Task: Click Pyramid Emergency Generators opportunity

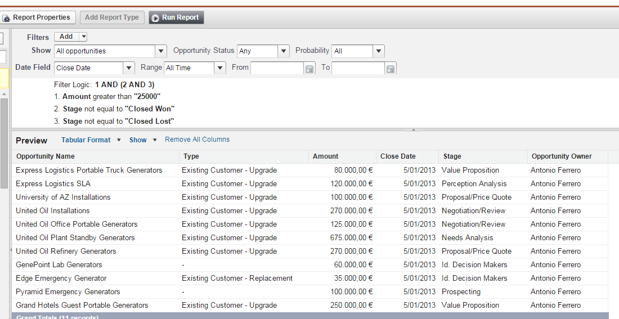Action: click(x=68, y=291)
